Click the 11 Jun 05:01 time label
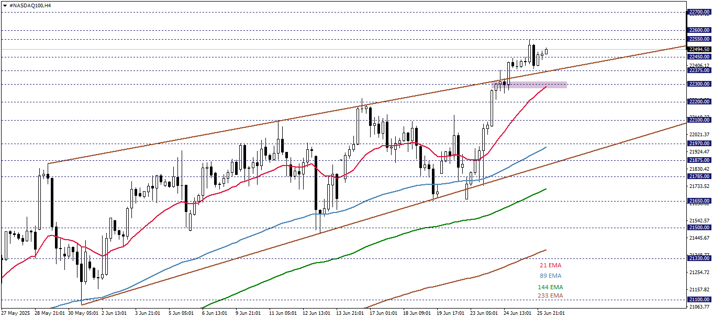This screenshot has width=713, height=319. (x=284, y=313)
